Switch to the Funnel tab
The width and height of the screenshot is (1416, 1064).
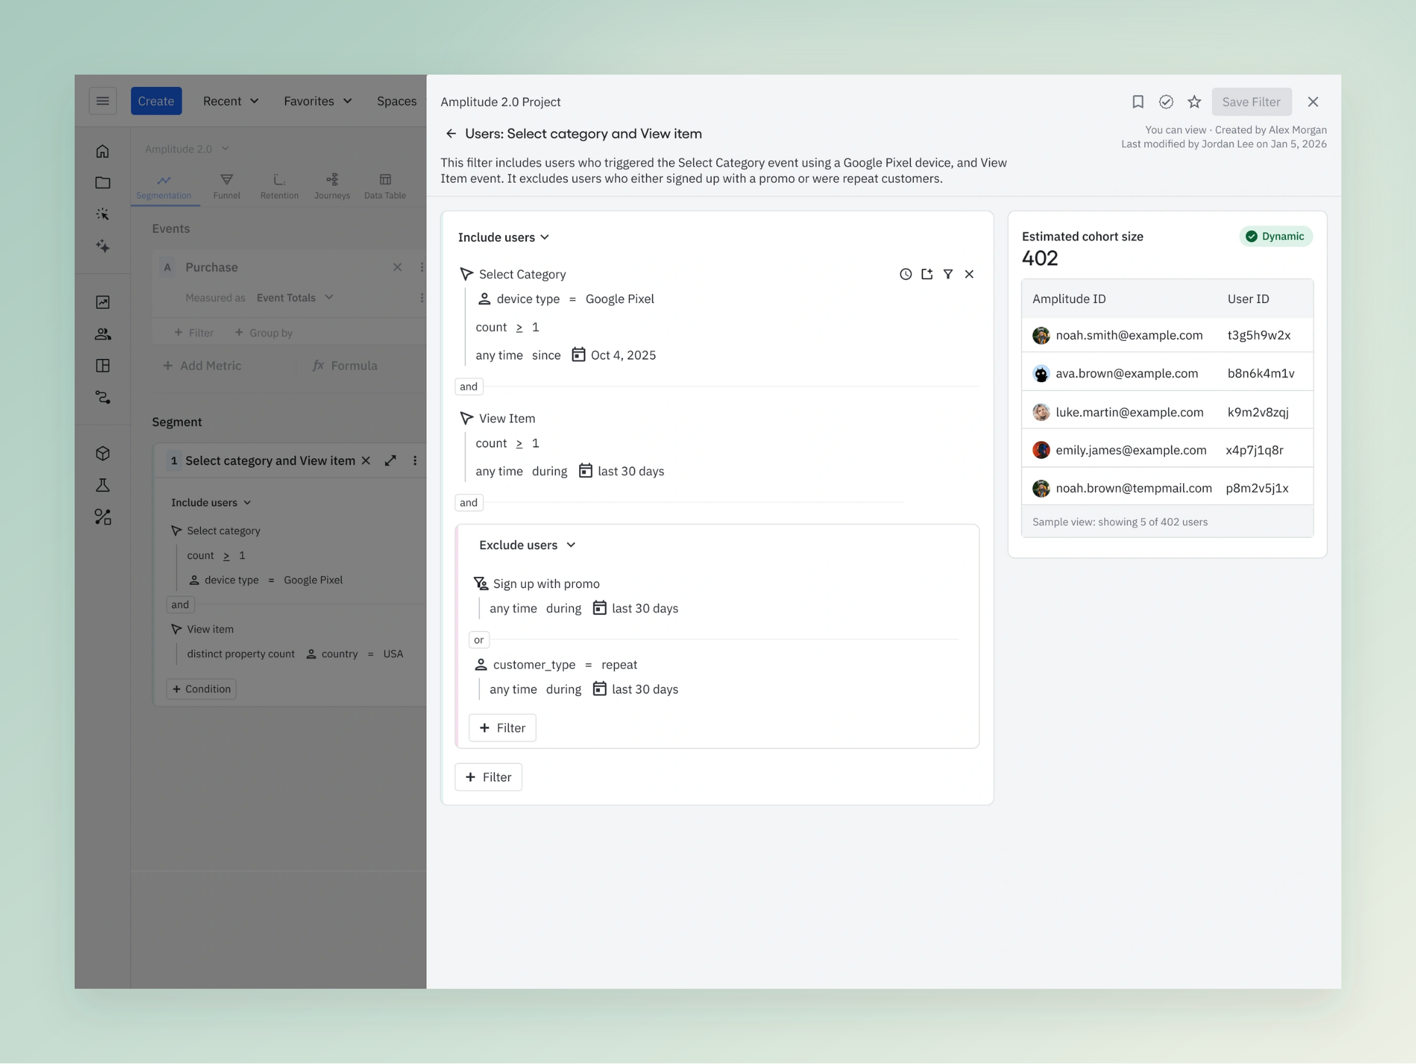227,187
